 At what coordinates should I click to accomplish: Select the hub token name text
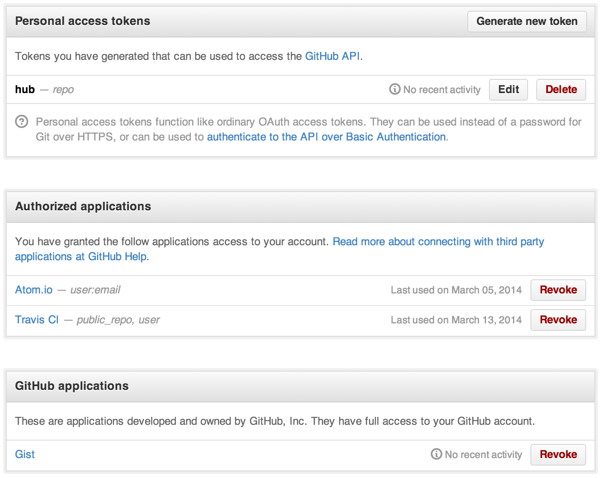pos(25,89)
